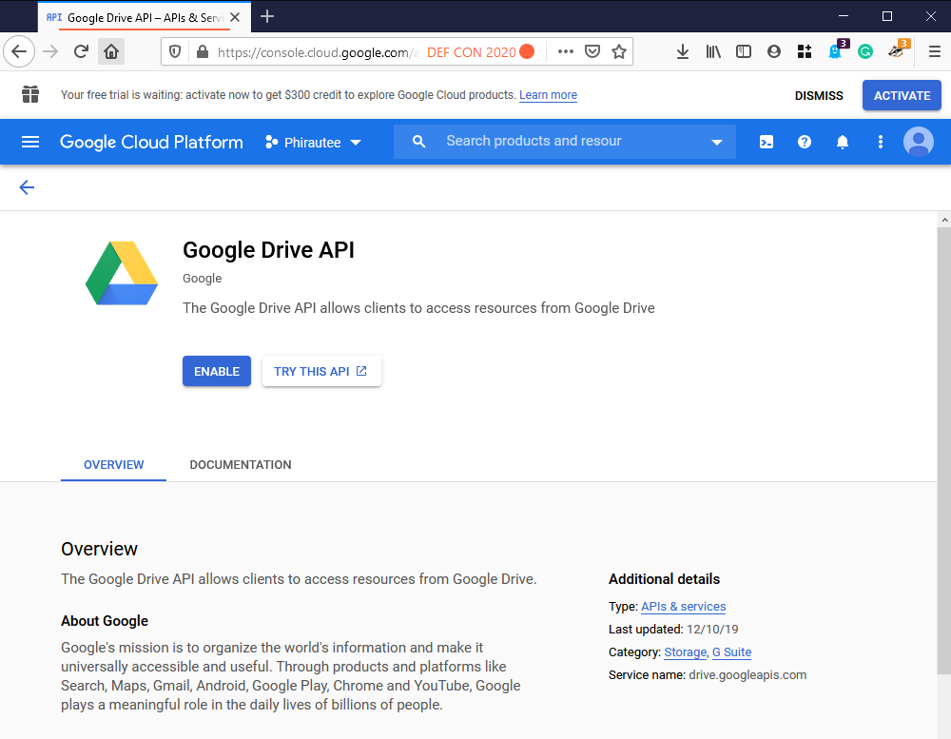Open the help question mark icon
The height and width of the screenshot is (739, 951).
[x=805, y=142]
